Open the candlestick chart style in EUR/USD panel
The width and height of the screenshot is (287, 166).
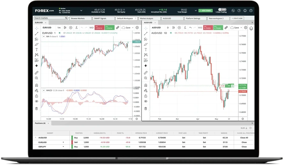65,28
